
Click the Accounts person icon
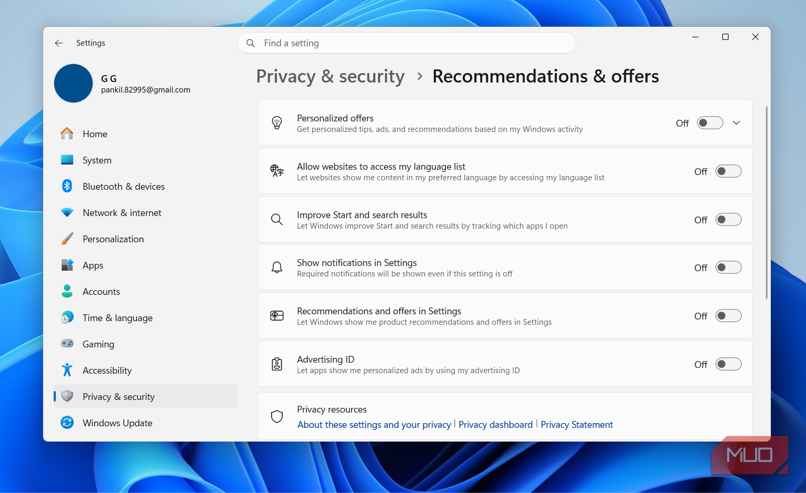[x=67, y=291]
